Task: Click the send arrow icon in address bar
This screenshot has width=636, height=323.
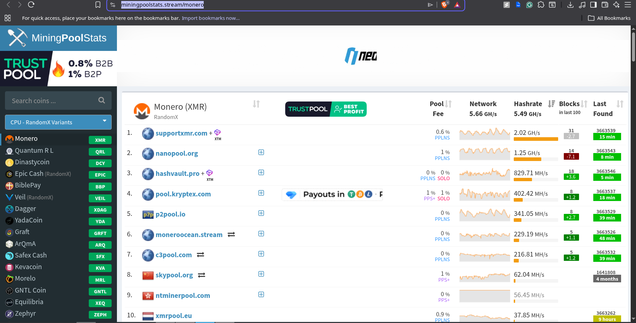Action: pos(430,5)
